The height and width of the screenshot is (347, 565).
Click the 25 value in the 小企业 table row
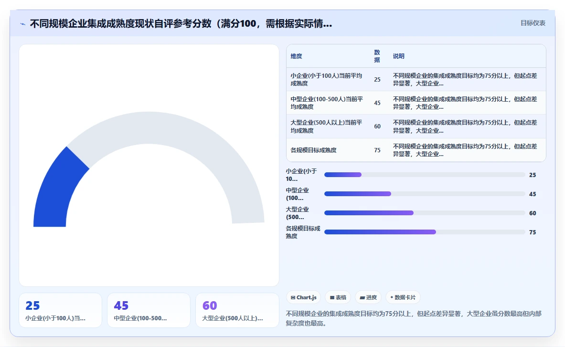377,80
